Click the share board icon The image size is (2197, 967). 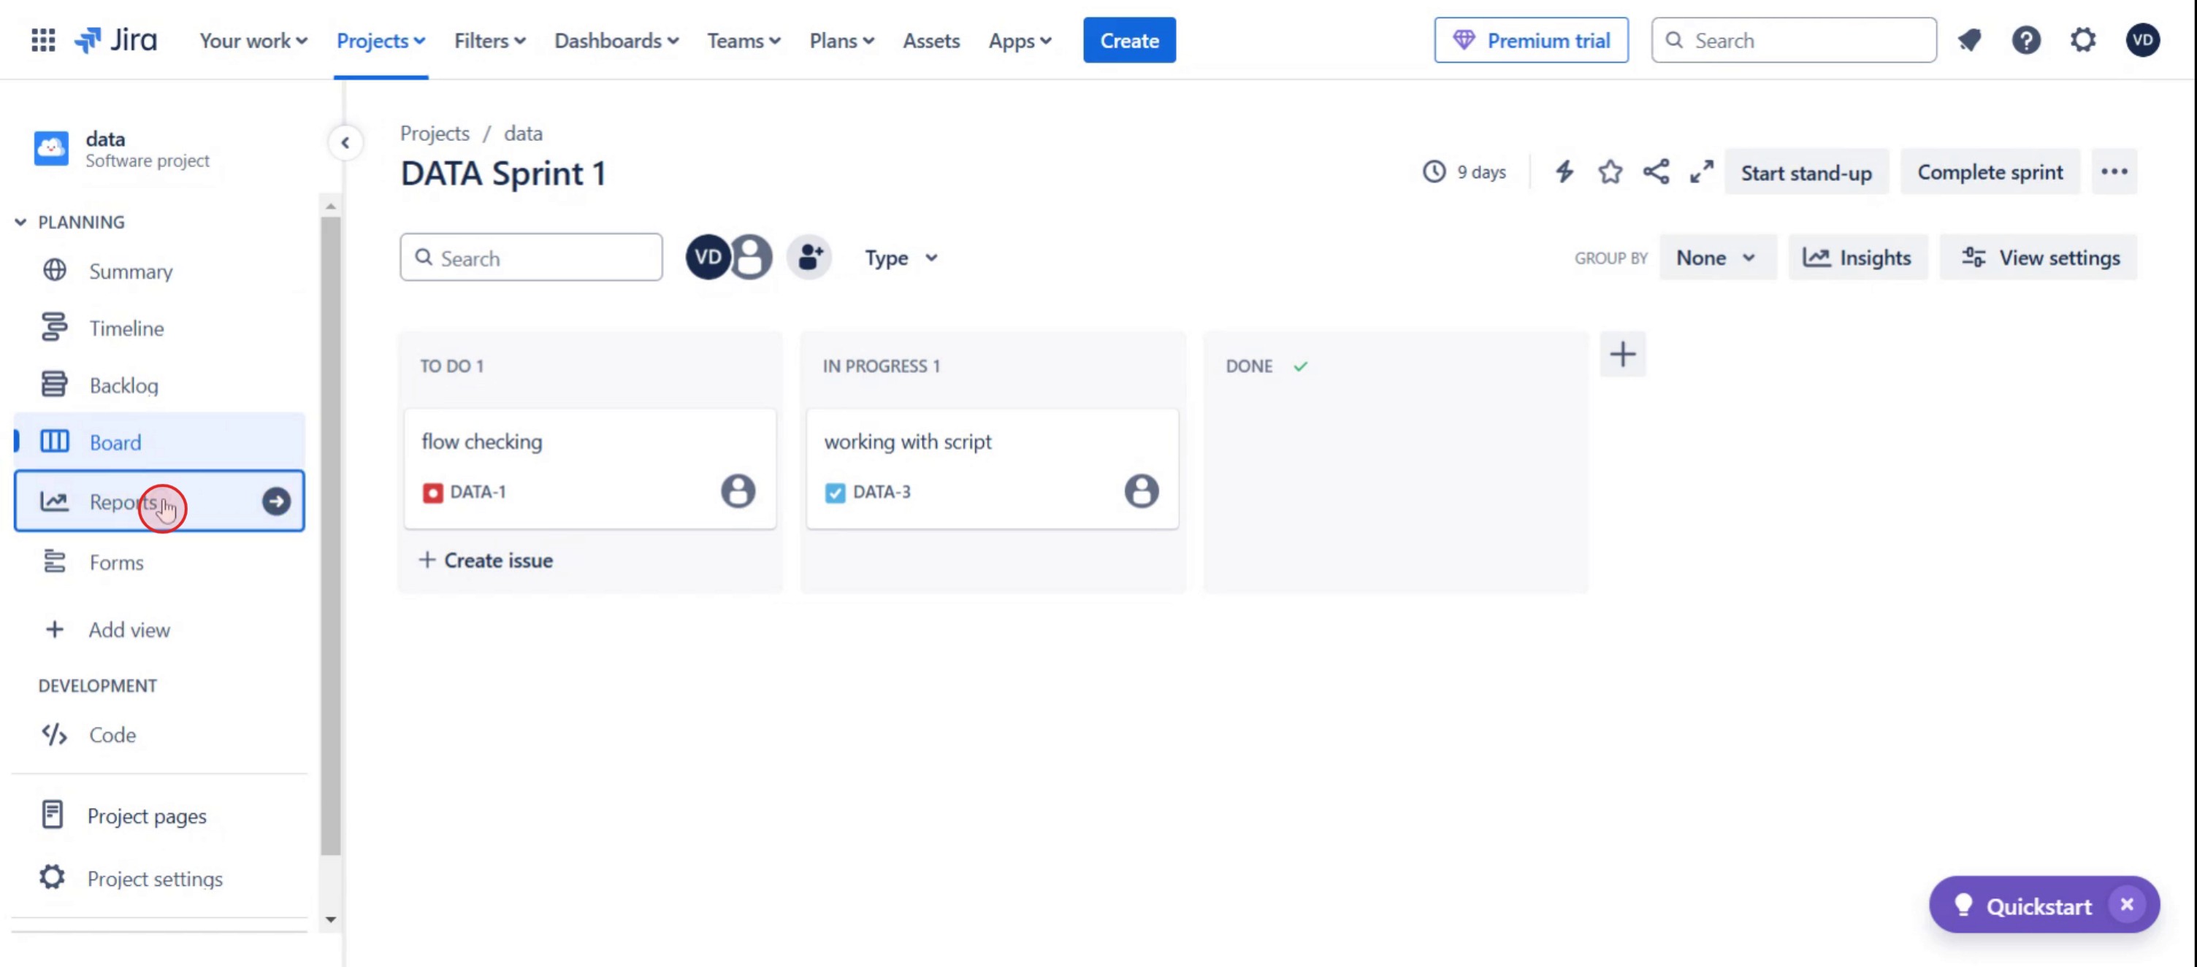pos(1656,172)
